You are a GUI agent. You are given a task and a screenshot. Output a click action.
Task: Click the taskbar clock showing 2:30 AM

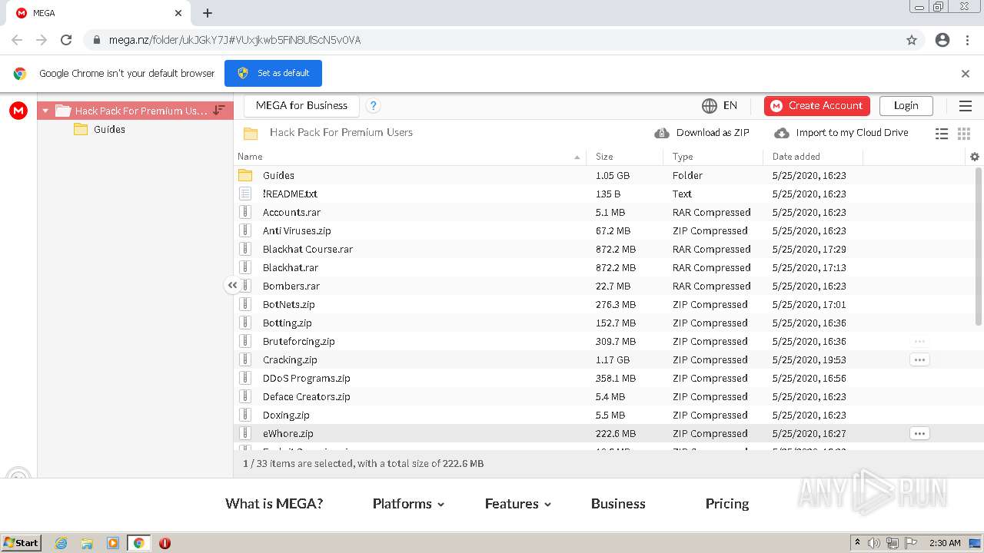click(945, 543)
